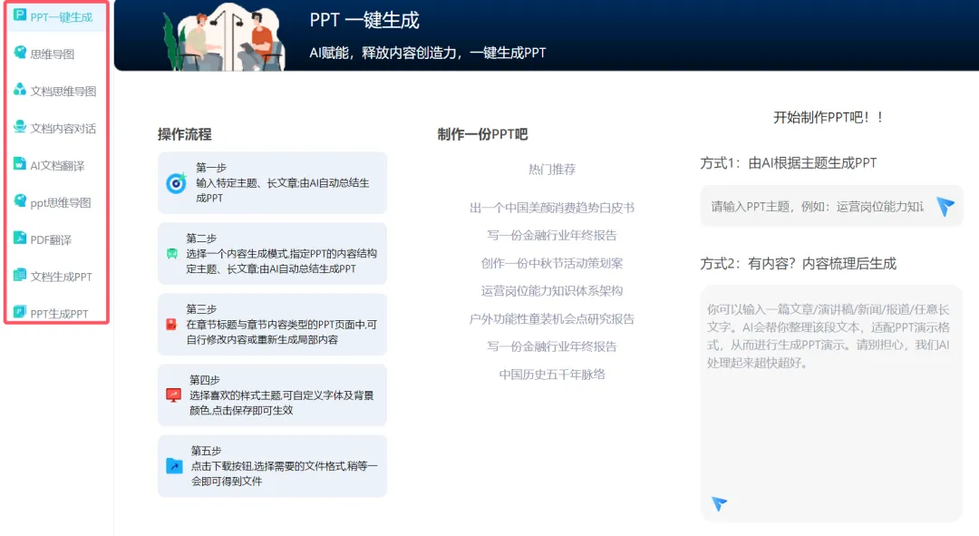Click the green icon in 第二步 card

[171, 254]
